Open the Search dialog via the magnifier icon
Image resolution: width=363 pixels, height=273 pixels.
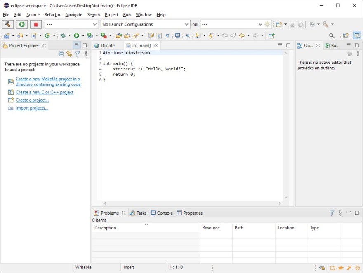pos(332,35)
